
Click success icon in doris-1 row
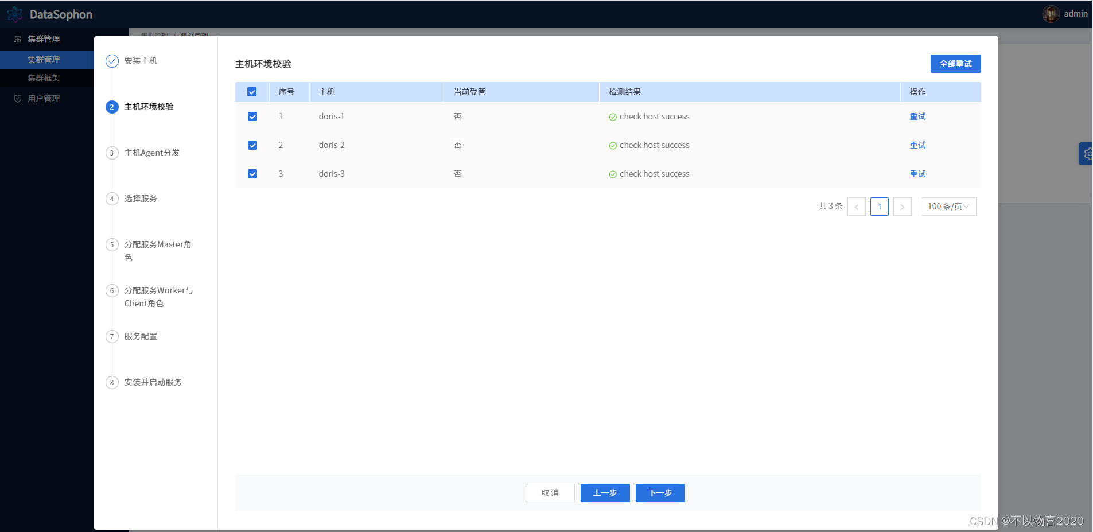(x=613, y=117)
